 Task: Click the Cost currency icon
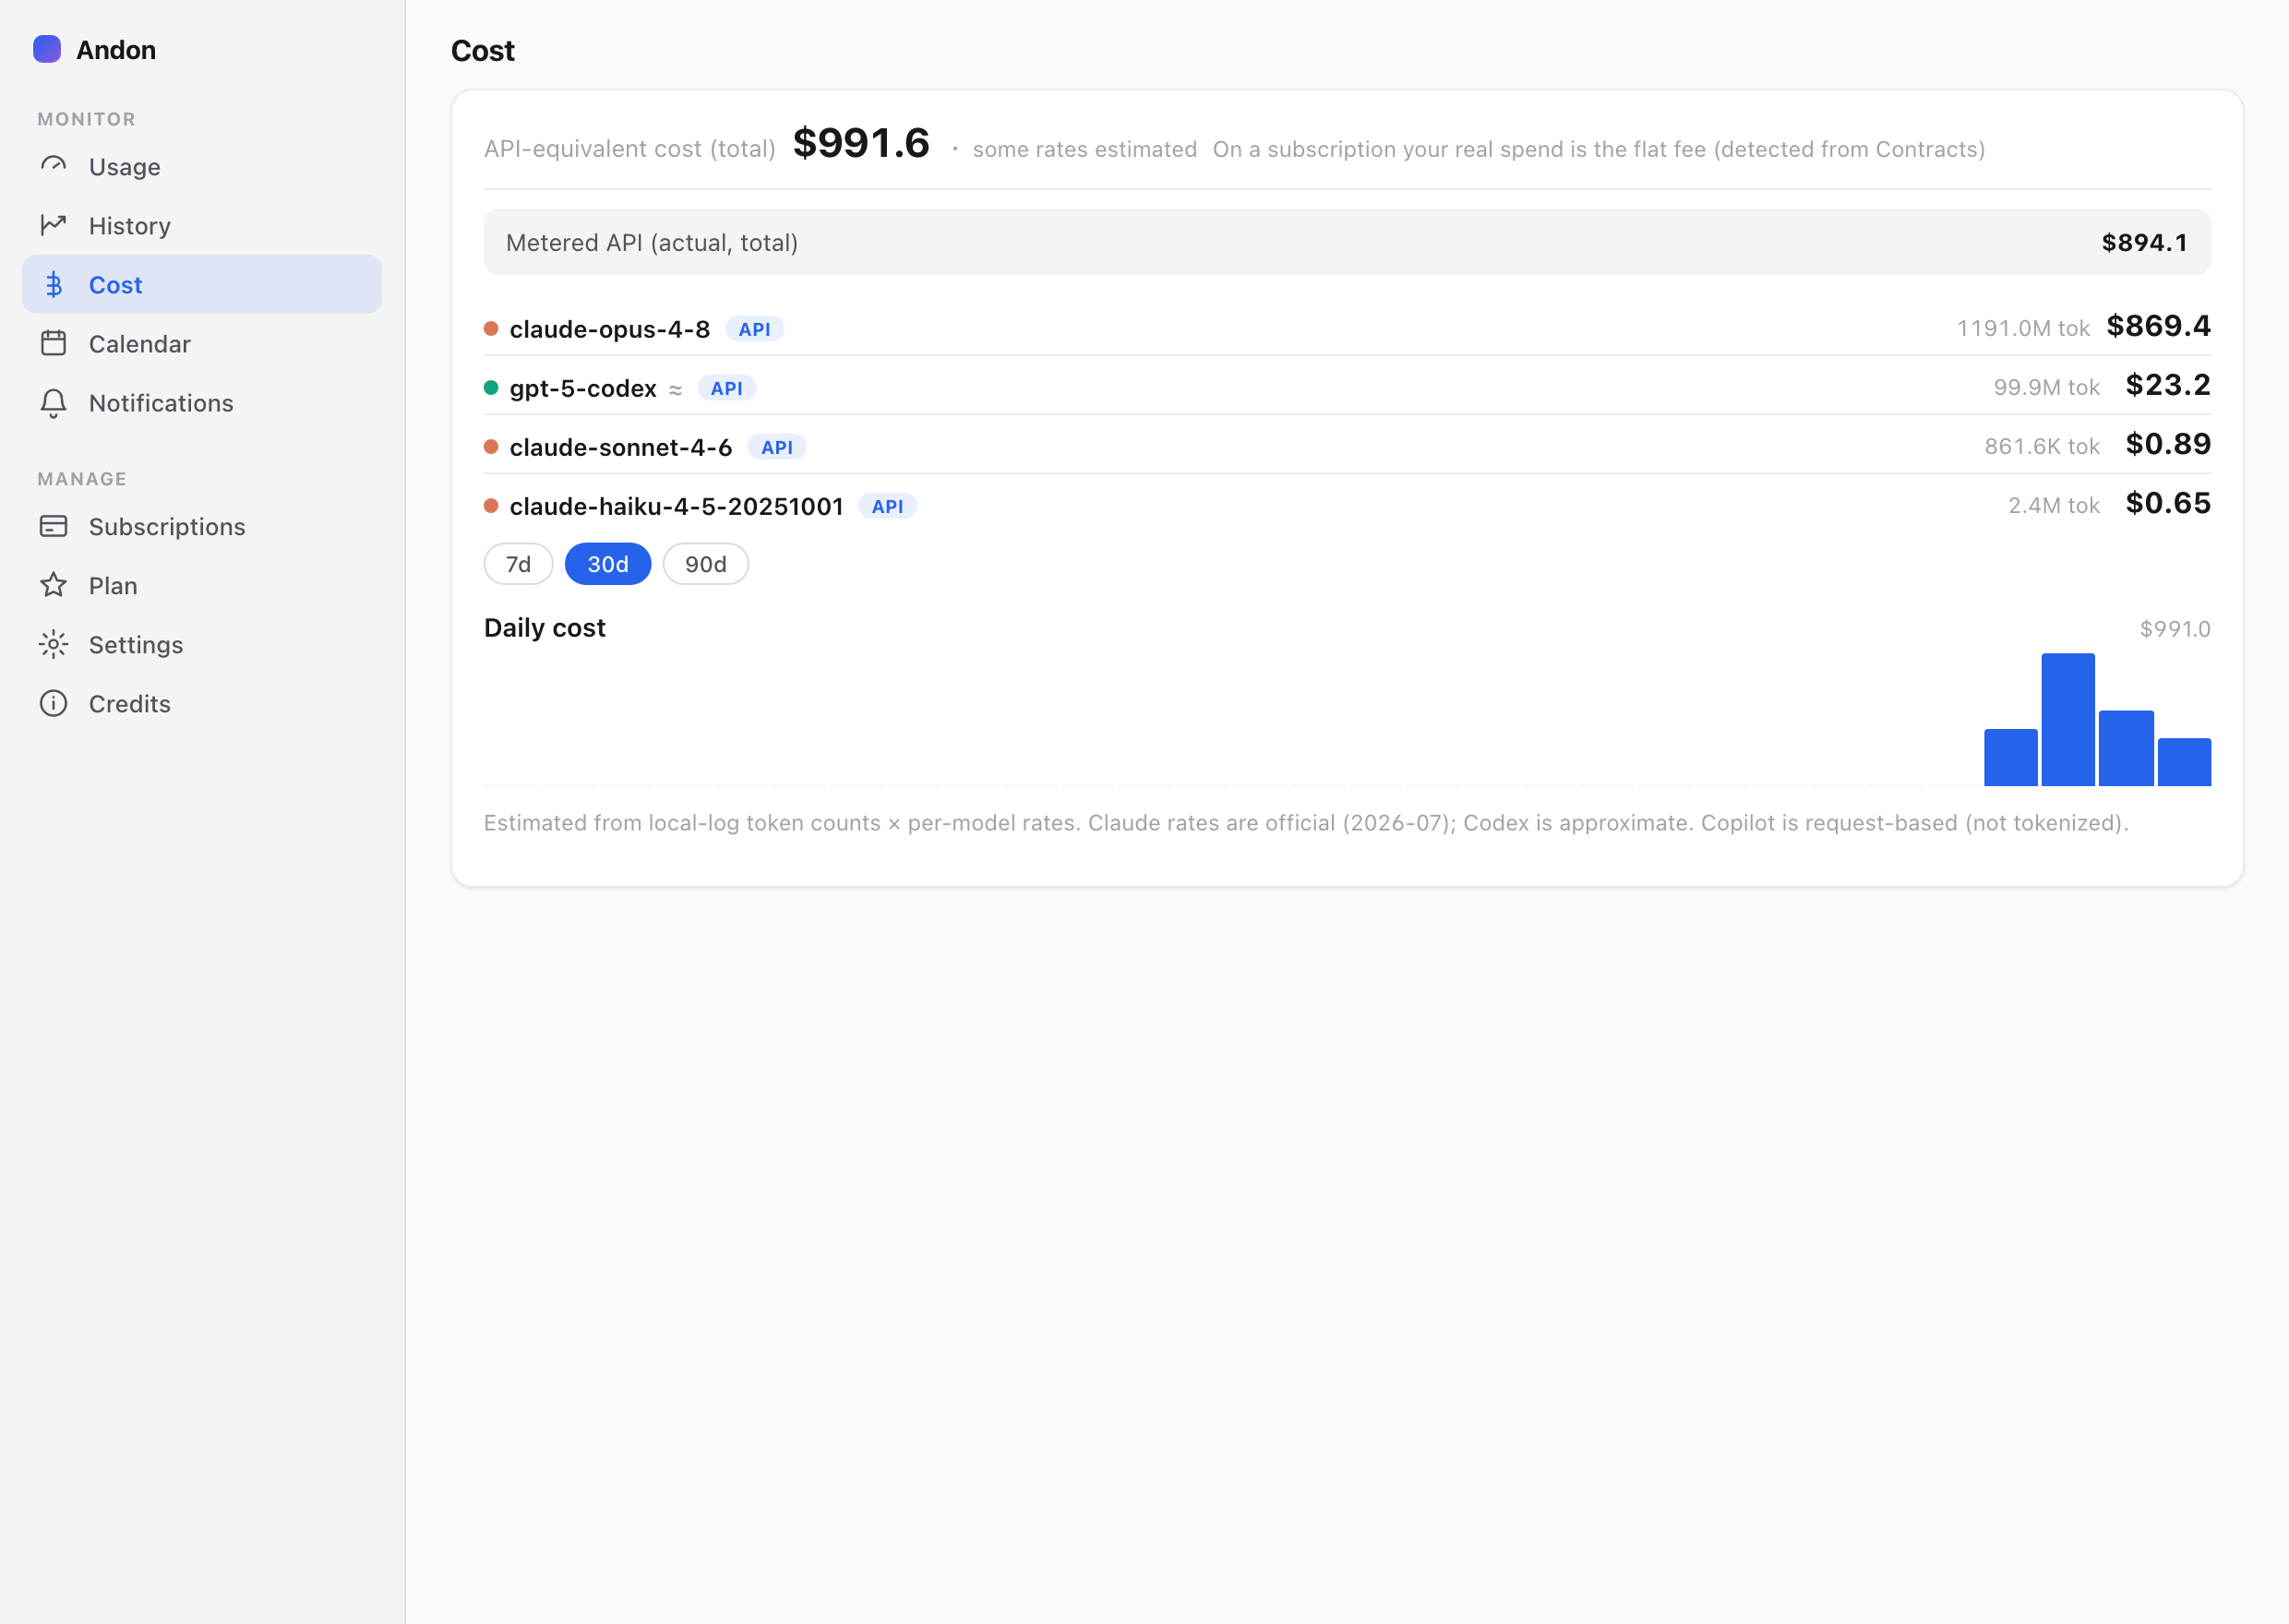(x=54, y=284)
